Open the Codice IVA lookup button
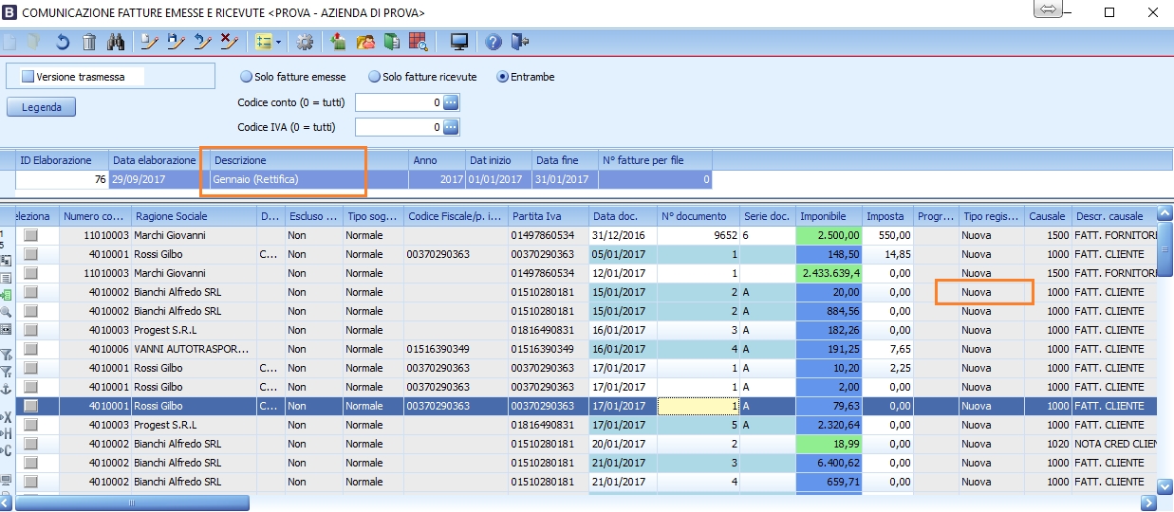1174x512 pixels. pyautogui.click(x=451, y=127)
